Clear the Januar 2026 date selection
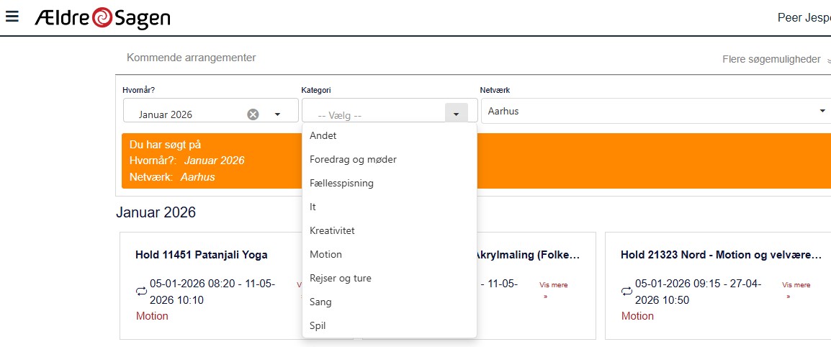The width and height of the screenshot is (831, 347). click(x=253, y=114)
